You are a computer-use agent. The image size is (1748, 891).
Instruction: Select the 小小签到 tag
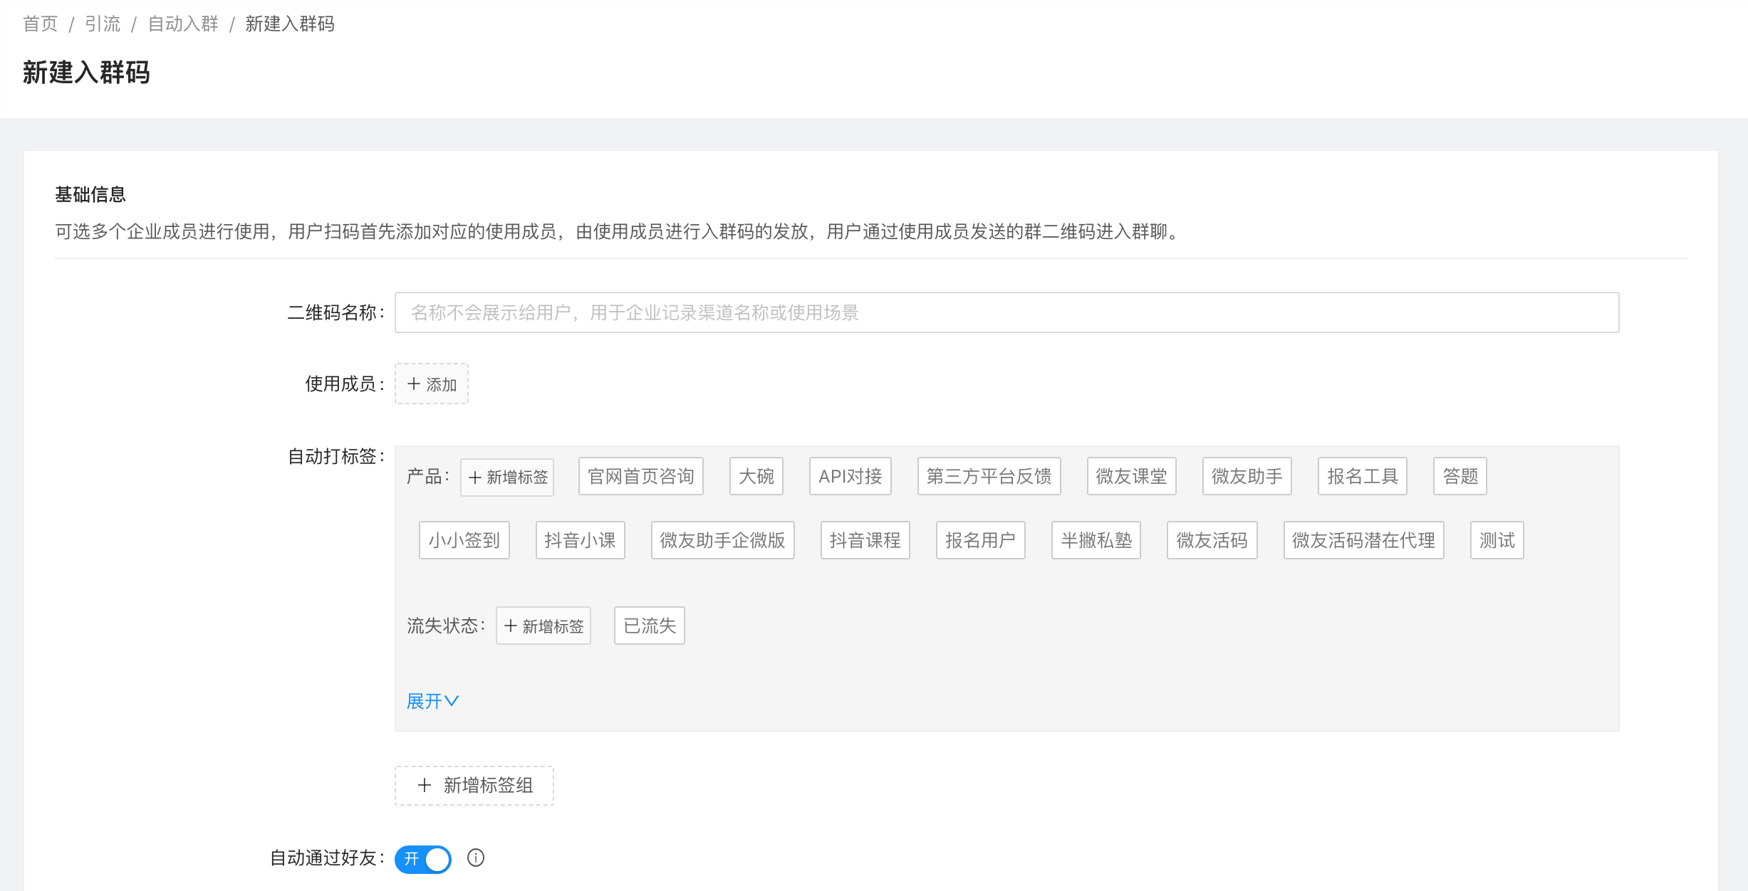(x=464, y=540)
